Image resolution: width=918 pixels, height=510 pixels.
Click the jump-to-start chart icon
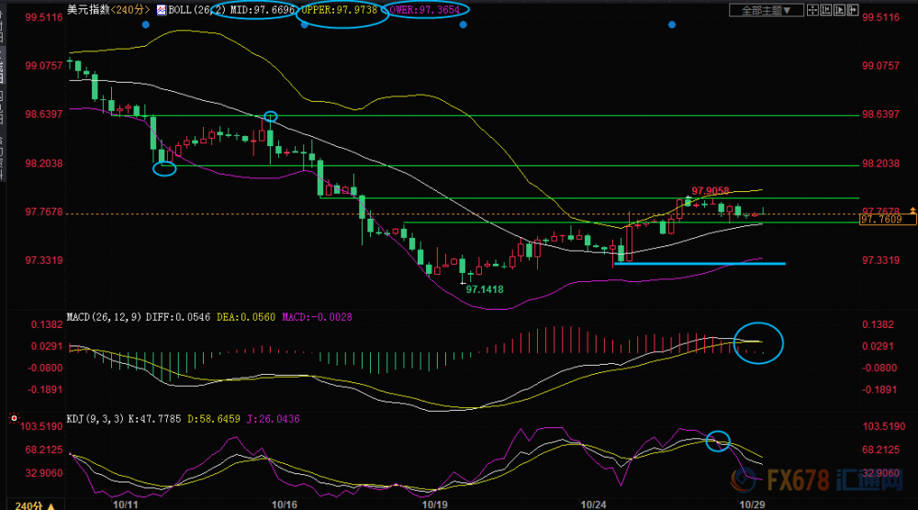click(x=826, y=10)
